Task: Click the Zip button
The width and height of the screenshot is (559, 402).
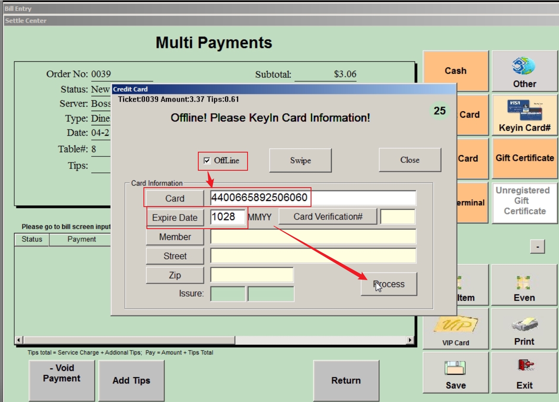Action: coord(175,275)
